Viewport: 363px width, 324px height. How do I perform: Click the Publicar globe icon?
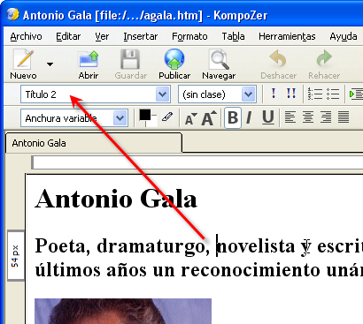coord(174,60)
